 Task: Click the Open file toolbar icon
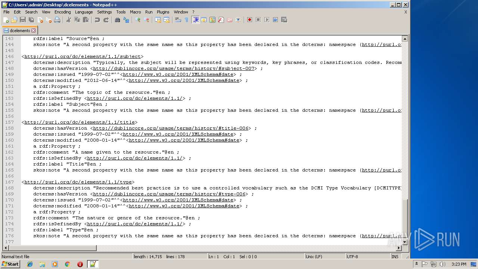pos(14,20)
